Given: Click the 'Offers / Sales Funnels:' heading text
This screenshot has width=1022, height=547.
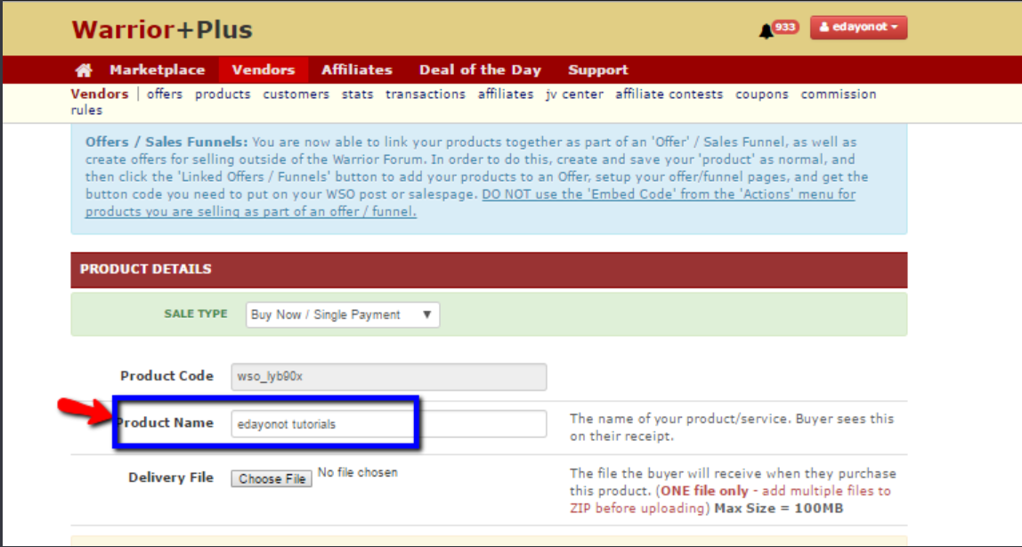Looking at the screenshot, I should point(166,142).
